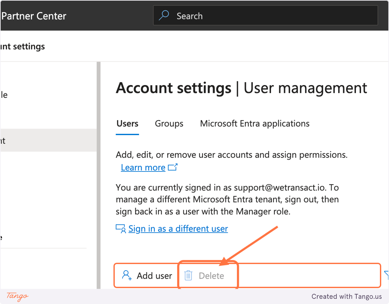Click Sign in as a different user
Image resolution: width=389 pixels, height=304 pixels.
(178, 229)
